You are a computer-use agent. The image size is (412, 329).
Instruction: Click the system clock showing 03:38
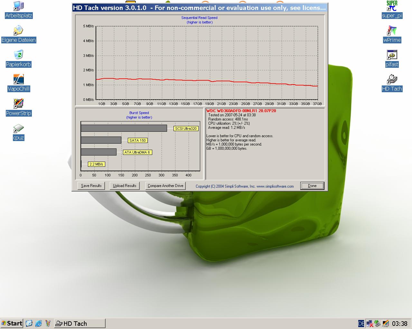point(400,324)
